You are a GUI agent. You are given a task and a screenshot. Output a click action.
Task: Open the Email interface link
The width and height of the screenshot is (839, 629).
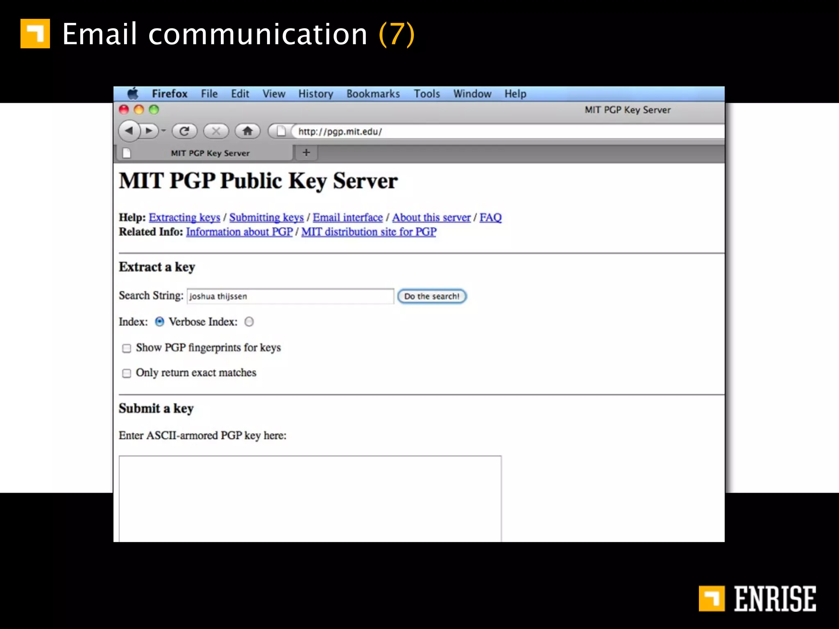click(348, 217)
